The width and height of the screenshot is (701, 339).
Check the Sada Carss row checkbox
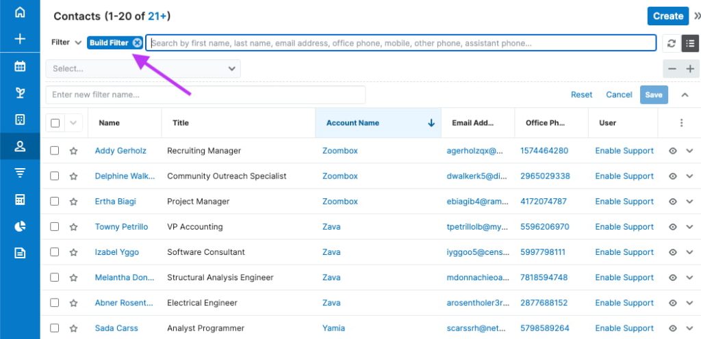click(55, 328)
